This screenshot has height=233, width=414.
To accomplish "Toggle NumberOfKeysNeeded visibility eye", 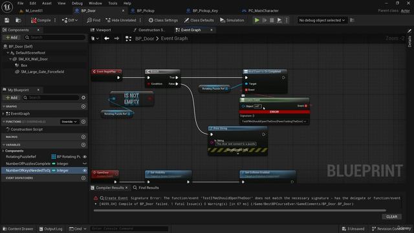I will click(85, 171).
